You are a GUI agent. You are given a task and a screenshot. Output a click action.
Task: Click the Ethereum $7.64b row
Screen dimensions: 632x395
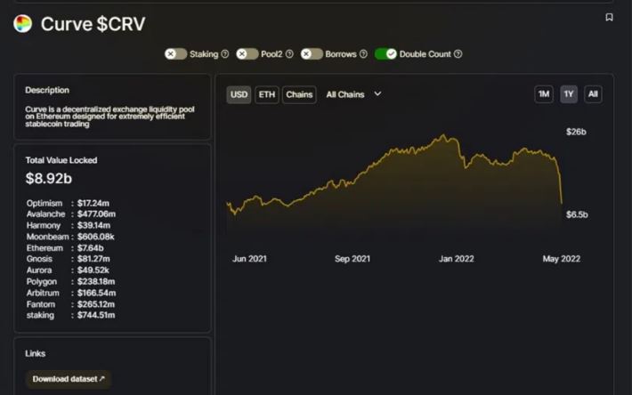click(x=65, y=248)
